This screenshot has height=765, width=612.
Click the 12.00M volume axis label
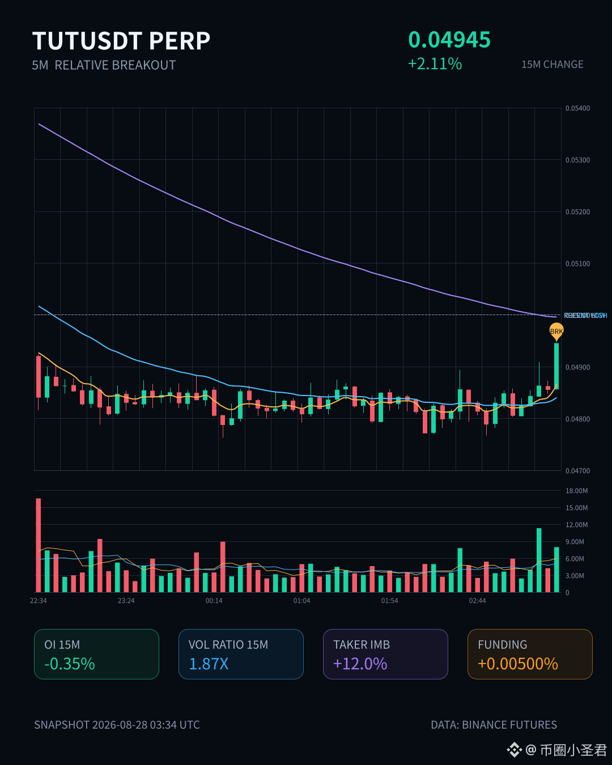576,525
